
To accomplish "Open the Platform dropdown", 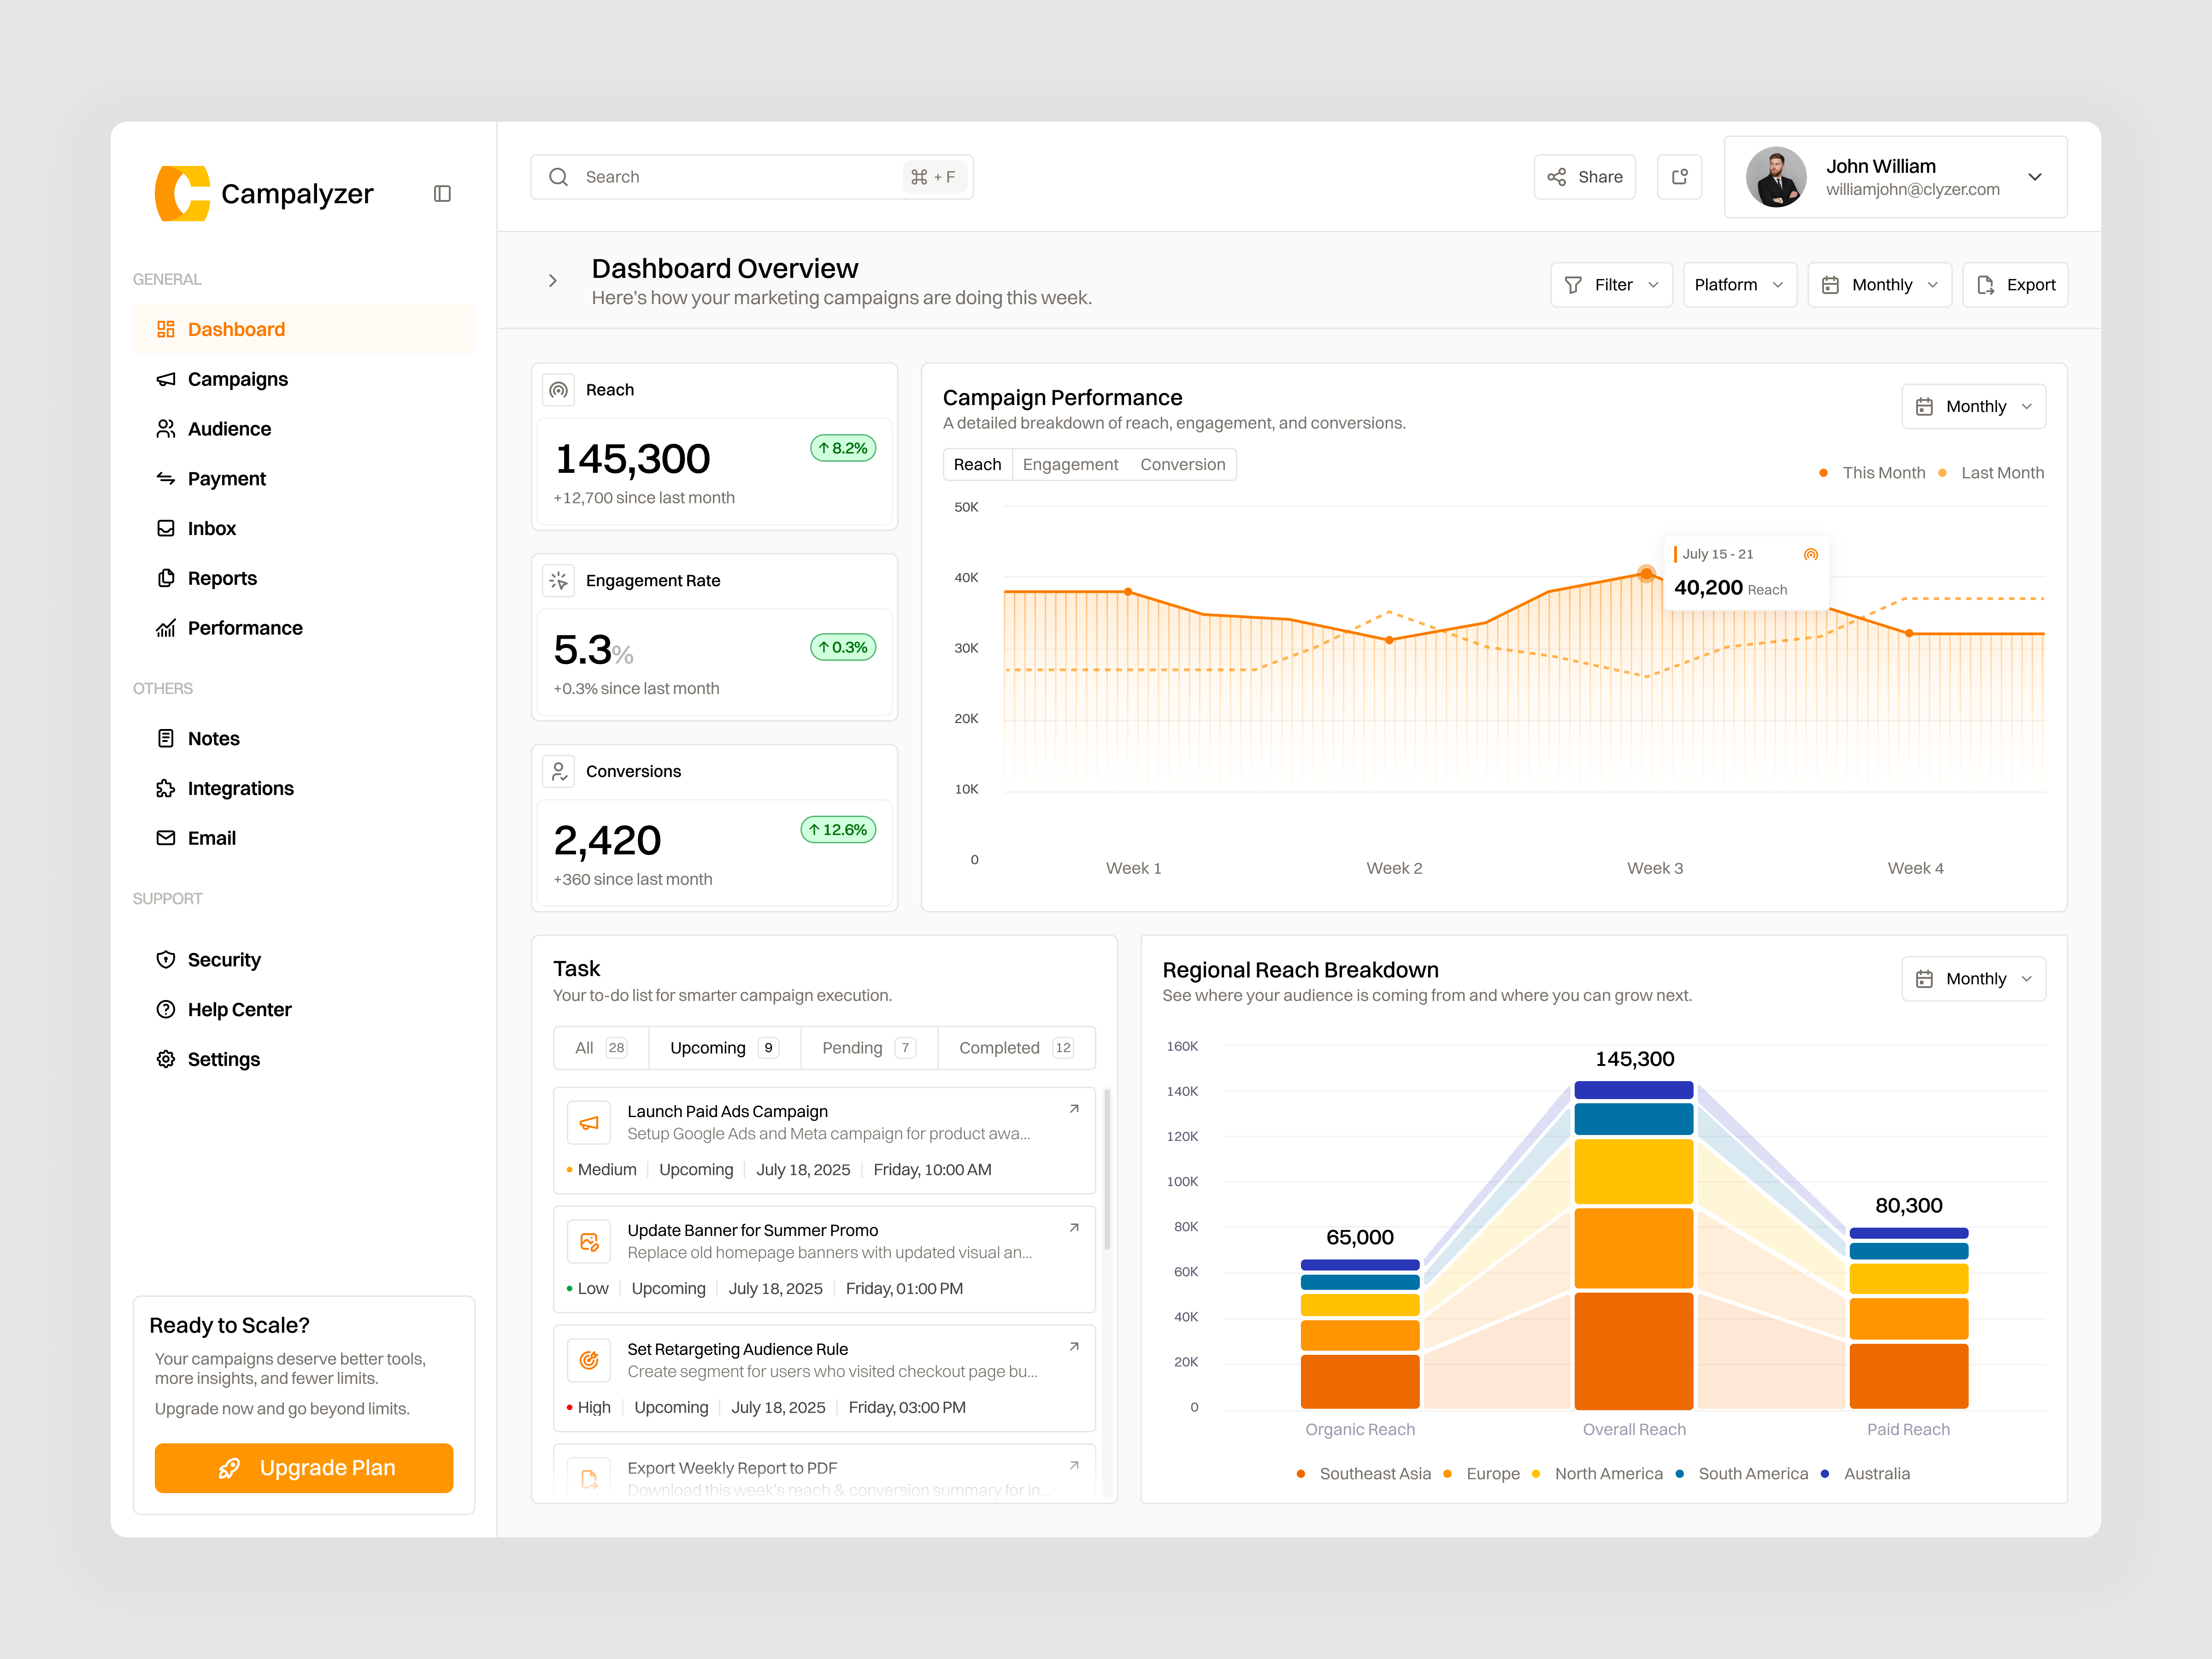I will [x=1739, y=284].
